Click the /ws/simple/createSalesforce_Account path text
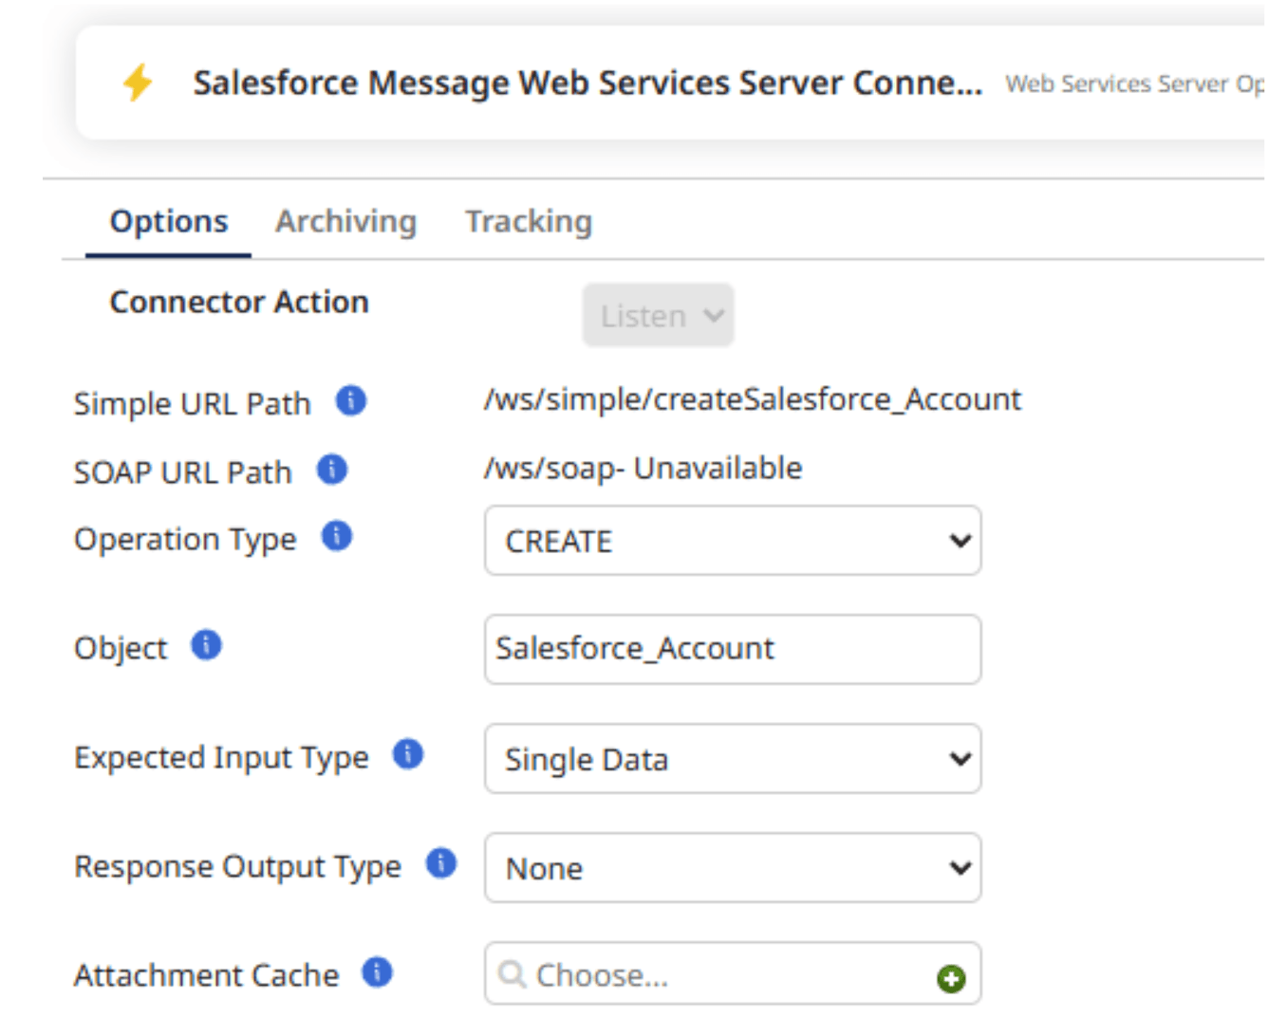 tap(753, 399)
